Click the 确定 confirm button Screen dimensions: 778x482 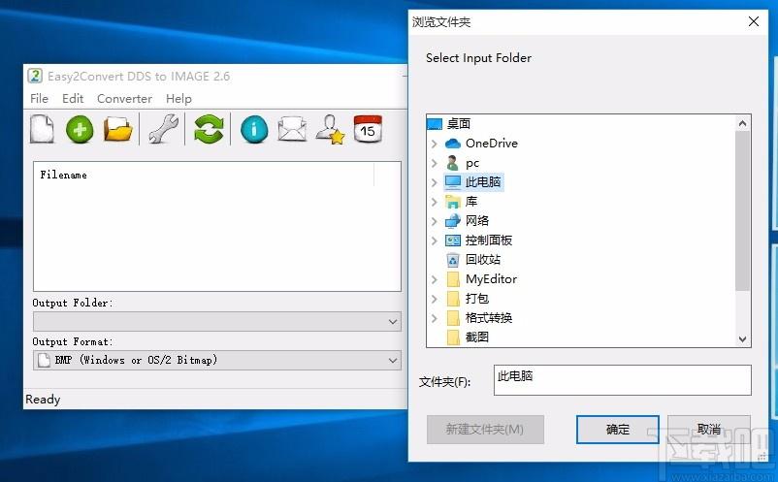tap(618, 430)
